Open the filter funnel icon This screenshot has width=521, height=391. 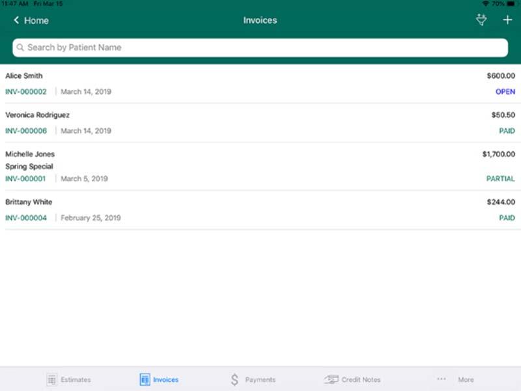(x=481, y=20)
